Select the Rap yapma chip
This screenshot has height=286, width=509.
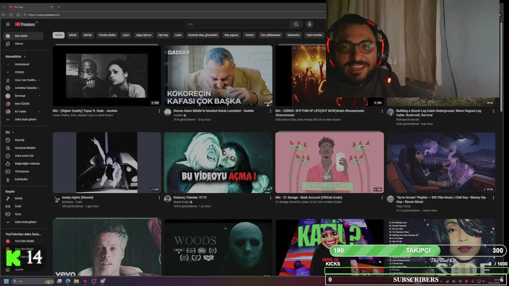pyautogui.click(x=231, y=35)
